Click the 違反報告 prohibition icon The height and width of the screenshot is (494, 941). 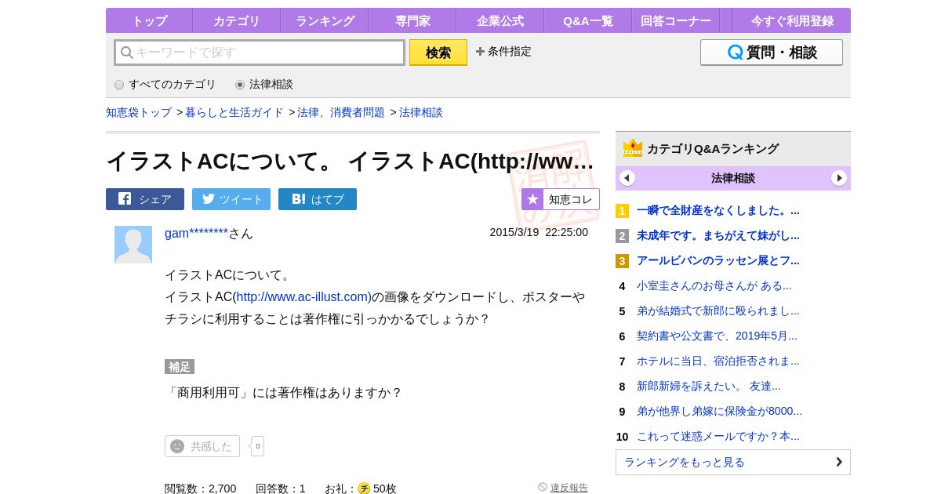[x=543, y=487]
